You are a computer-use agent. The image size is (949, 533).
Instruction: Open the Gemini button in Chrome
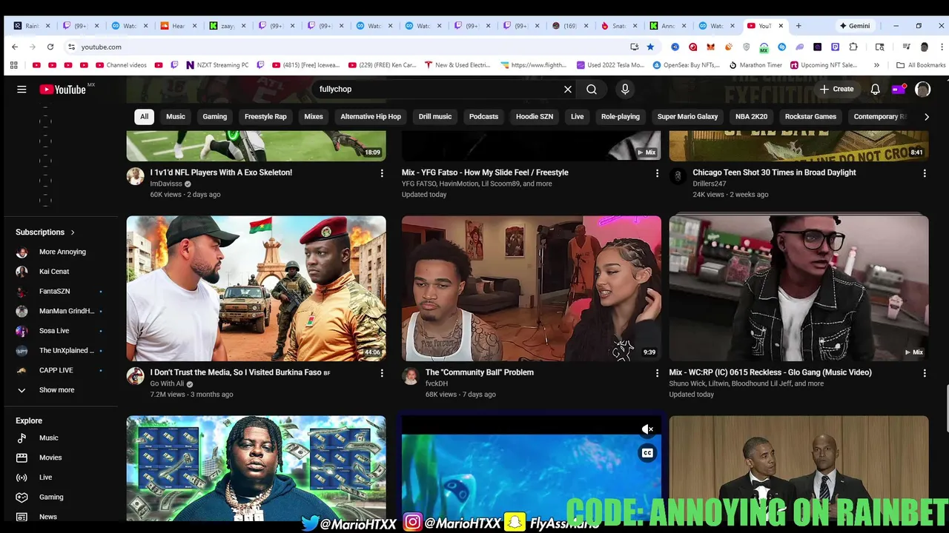pos(854,26)
